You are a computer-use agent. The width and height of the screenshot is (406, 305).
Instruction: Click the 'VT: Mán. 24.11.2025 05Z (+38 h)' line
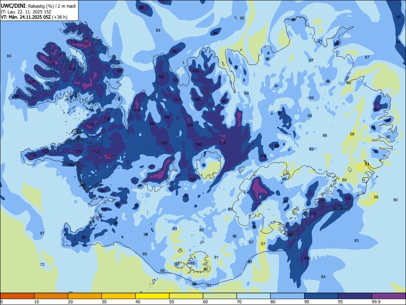click(34, 17)
